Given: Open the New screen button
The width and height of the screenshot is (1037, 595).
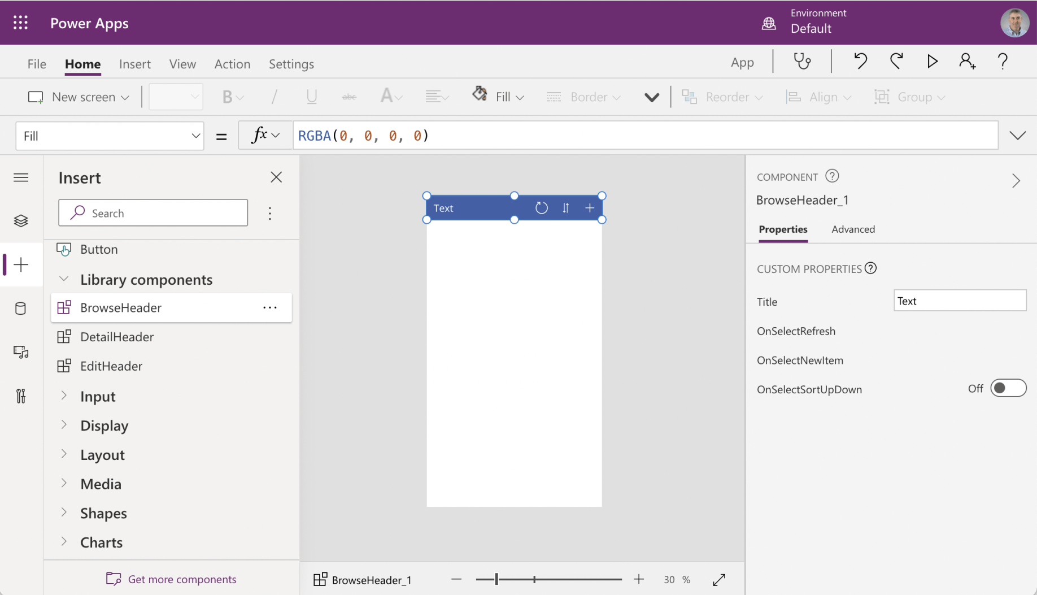Looking at the screenshot, I should click(79, 97).
